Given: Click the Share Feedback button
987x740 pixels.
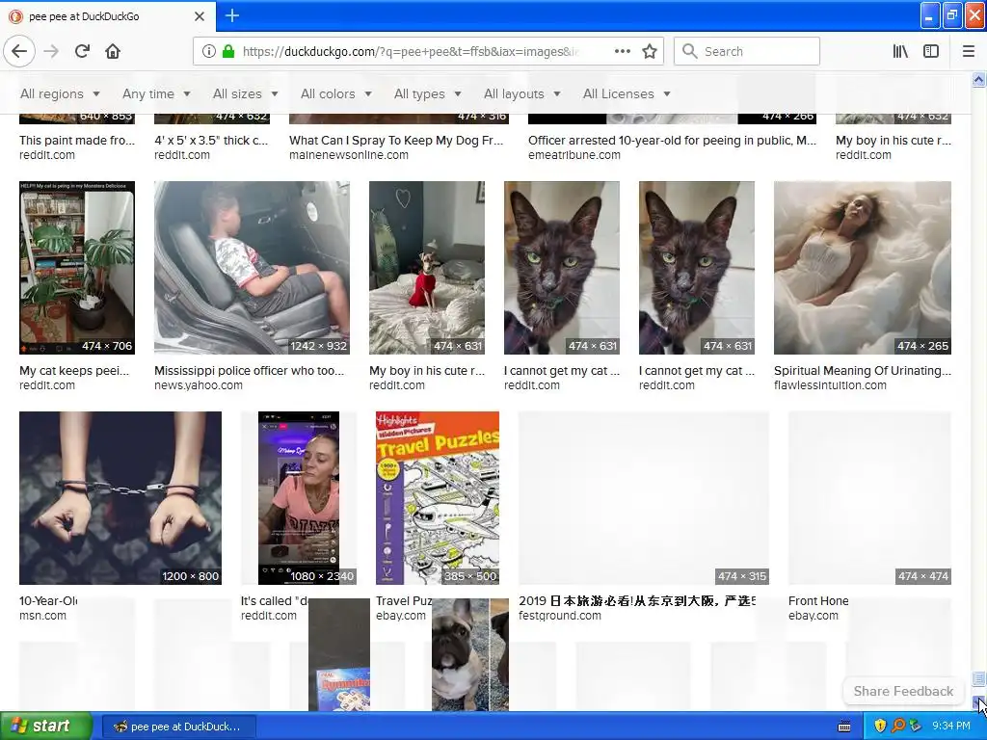Looking at the screenshot, I should tap(903, 691).
